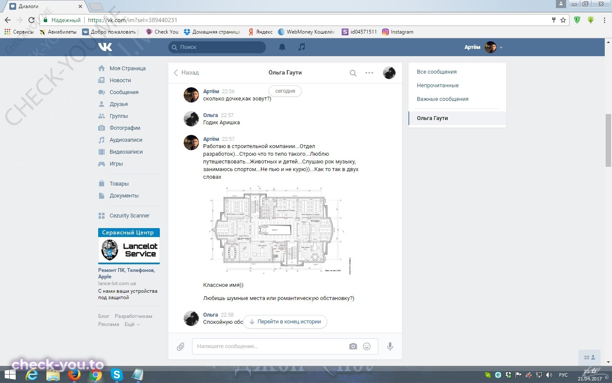Open notifications bell in VK header

(282, 47)
